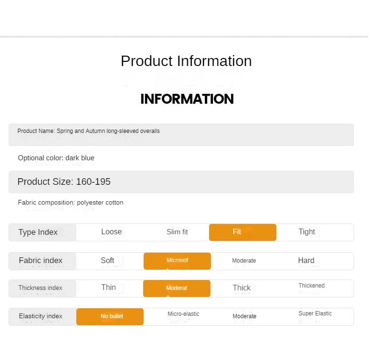Select the Thickened thickness option
Screen dimensions: 372x338
[x=311, y=286]
